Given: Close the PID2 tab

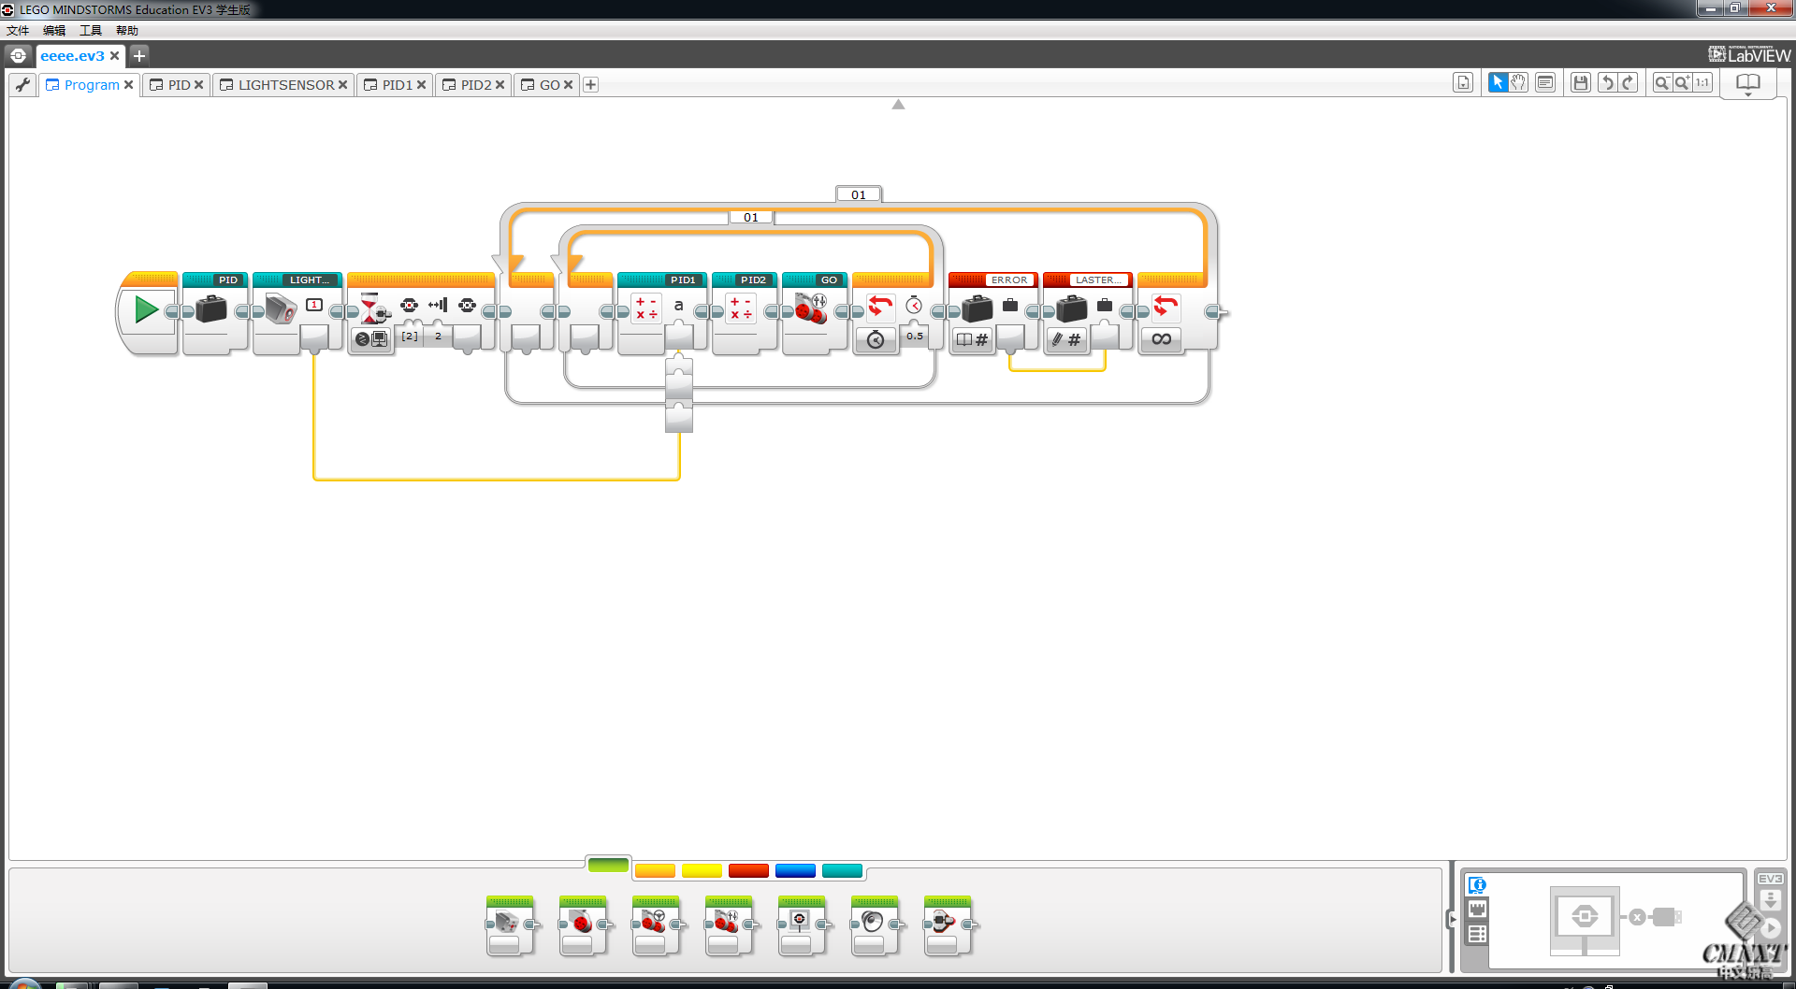Looking at the screenshot, I should pos(500,85).
